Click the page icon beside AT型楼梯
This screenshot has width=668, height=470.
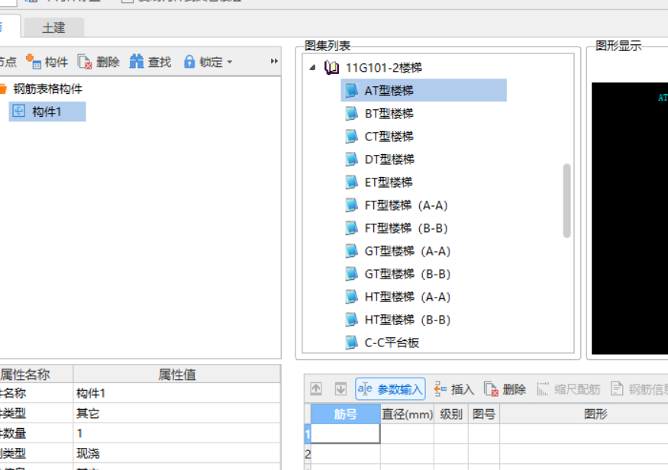tap(351, 90)
